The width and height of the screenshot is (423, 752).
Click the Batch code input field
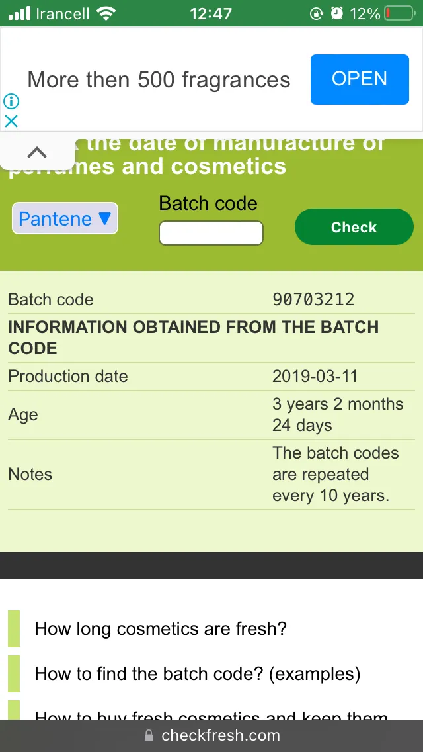pos(211,233)
